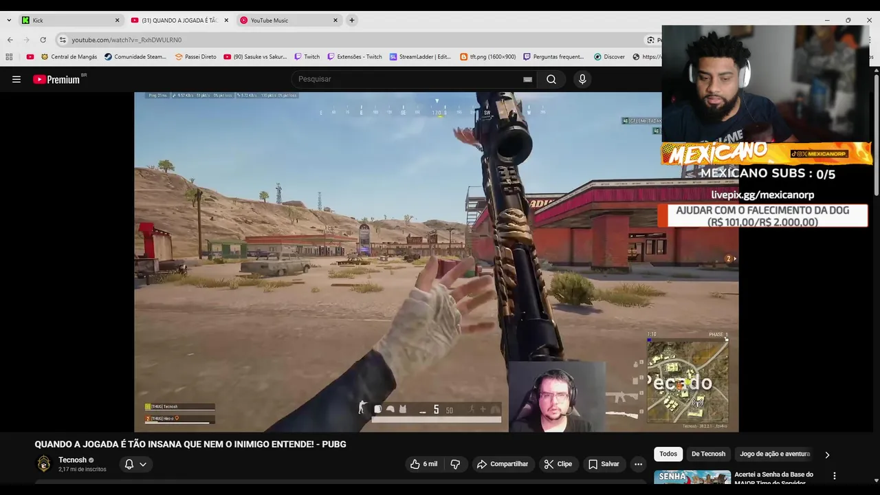Open Extensões - Twitch bookmark
Image resolution: width=880 pixels, height=495 pixels.
(x=354, y=57)
